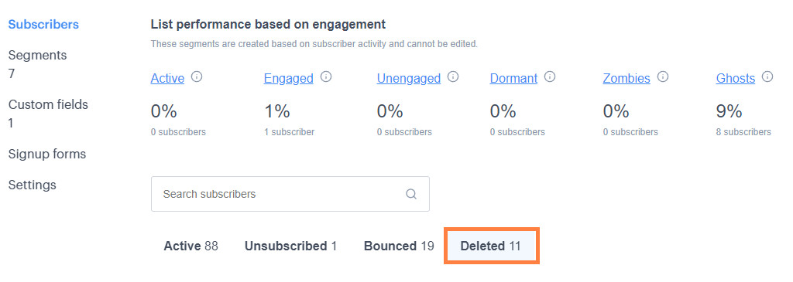This screenshot has width=793, height=282.
Task: Click the search magnifier icon
Action: 411,194
